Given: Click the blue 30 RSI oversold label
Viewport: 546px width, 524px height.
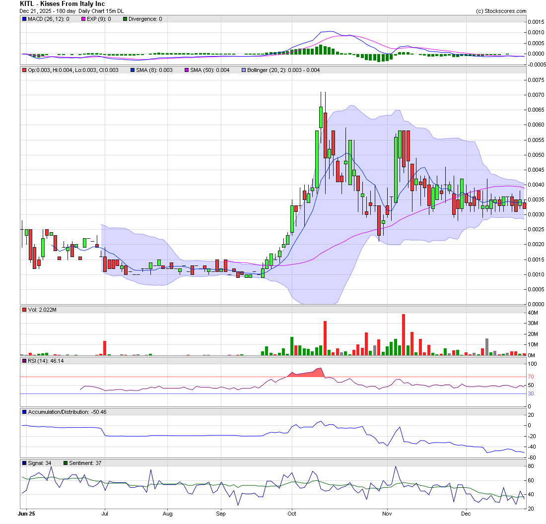Looking at the screenshot, I should [531, 394].
